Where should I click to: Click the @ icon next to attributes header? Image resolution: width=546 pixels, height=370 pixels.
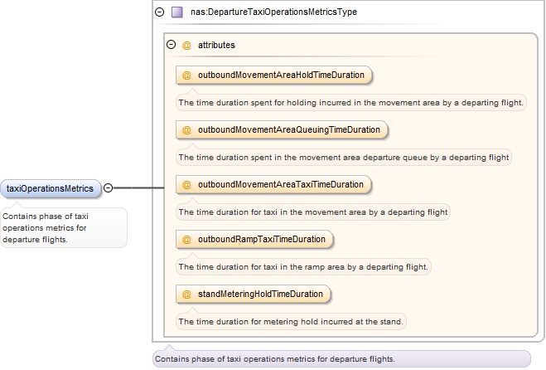coord(186,46)
